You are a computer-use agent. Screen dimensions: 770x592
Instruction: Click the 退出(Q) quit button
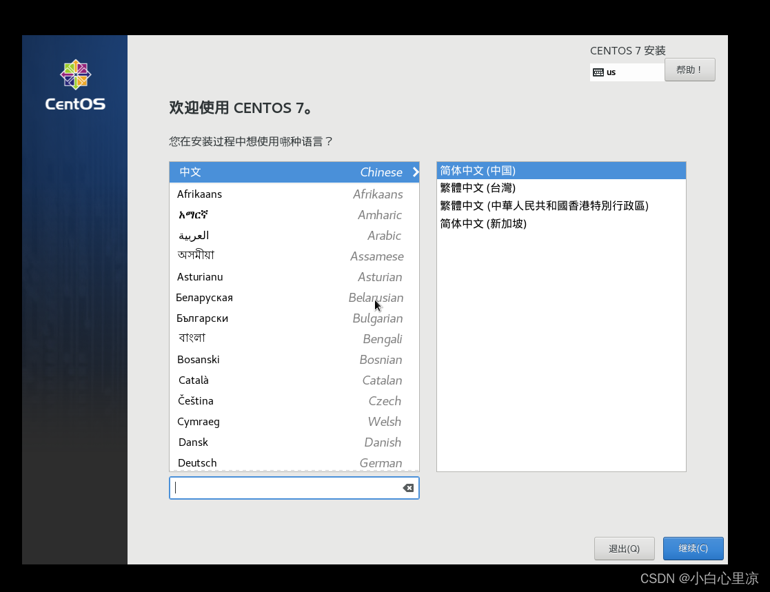[624, 549]
